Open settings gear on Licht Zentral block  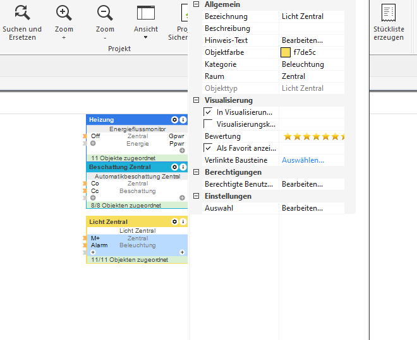[x=175, y=221]
